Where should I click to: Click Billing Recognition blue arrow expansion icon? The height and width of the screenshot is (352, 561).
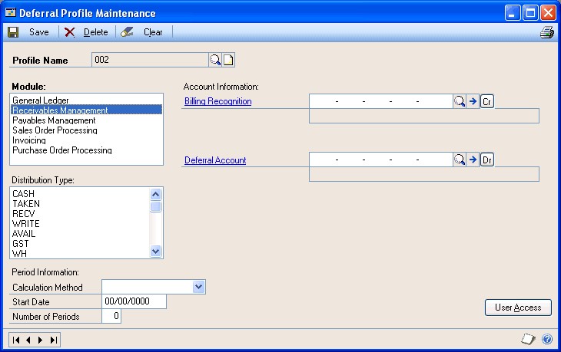click(473, 101)
